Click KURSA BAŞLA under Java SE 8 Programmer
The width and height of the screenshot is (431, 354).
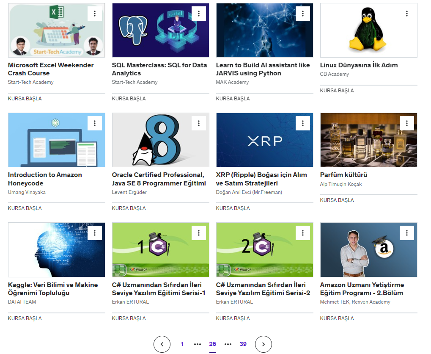129,208
